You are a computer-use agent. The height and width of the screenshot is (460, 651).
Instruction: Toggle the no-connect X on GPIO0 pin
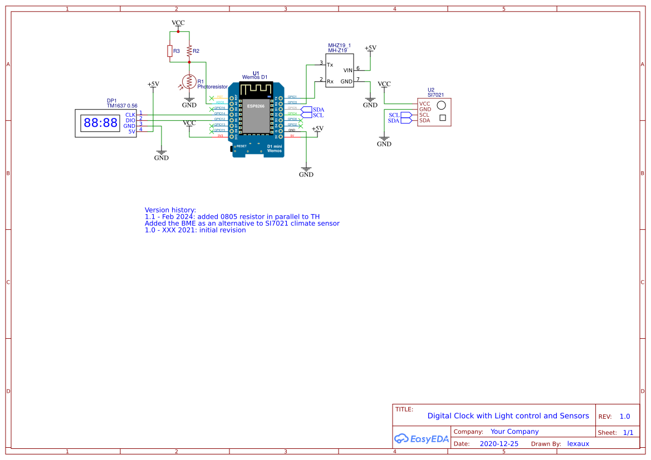click(301, 121)
